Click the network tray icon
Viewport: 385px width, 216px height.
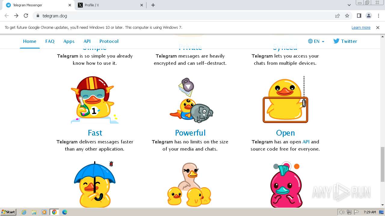pos(349,212)
